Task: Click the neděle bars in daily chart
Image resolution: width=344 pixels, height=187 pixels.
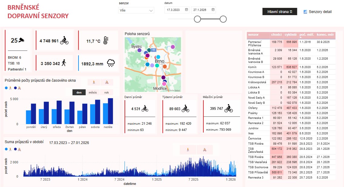Action: (x=108, y=111)
